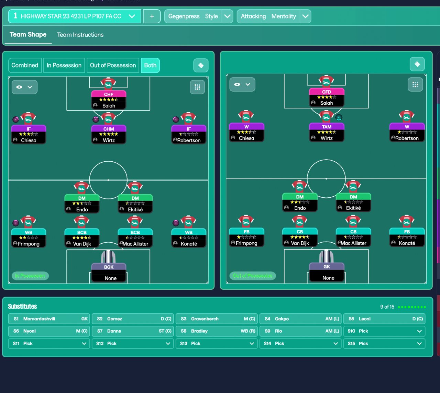Click Robertson's shirt icon above the W role

407,116
